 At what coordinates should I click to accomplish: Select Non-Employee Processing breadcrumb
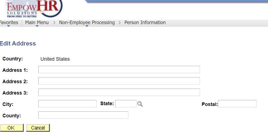coord(87,22)
